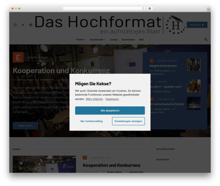
Task: Open the Welt menu item
Action: (141, 40)
